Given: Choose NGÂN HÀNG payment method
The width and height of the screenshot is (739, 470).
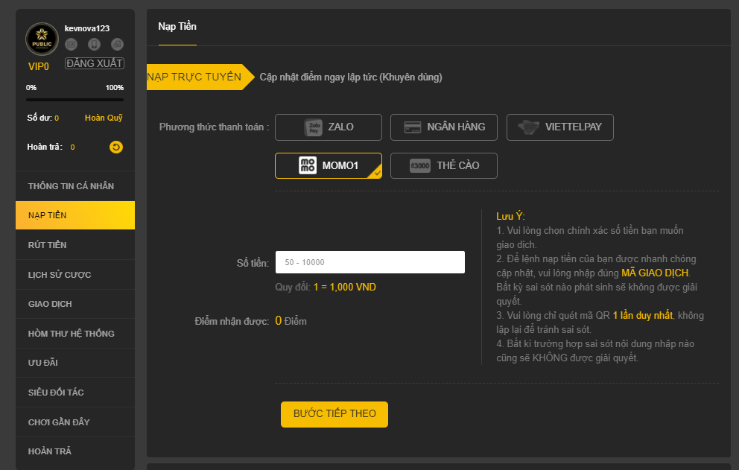Looking at the screenshot, I should click(x=444, y=127).
